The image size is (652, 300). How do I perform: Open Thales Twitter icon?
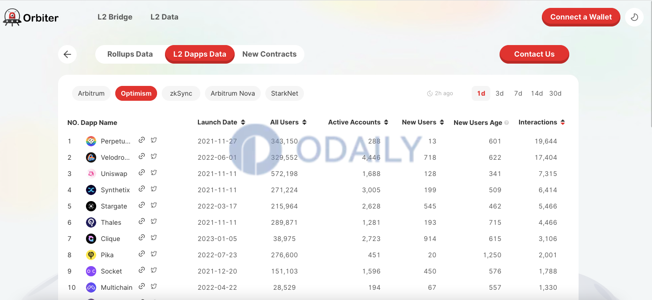[x=154, y=221]
